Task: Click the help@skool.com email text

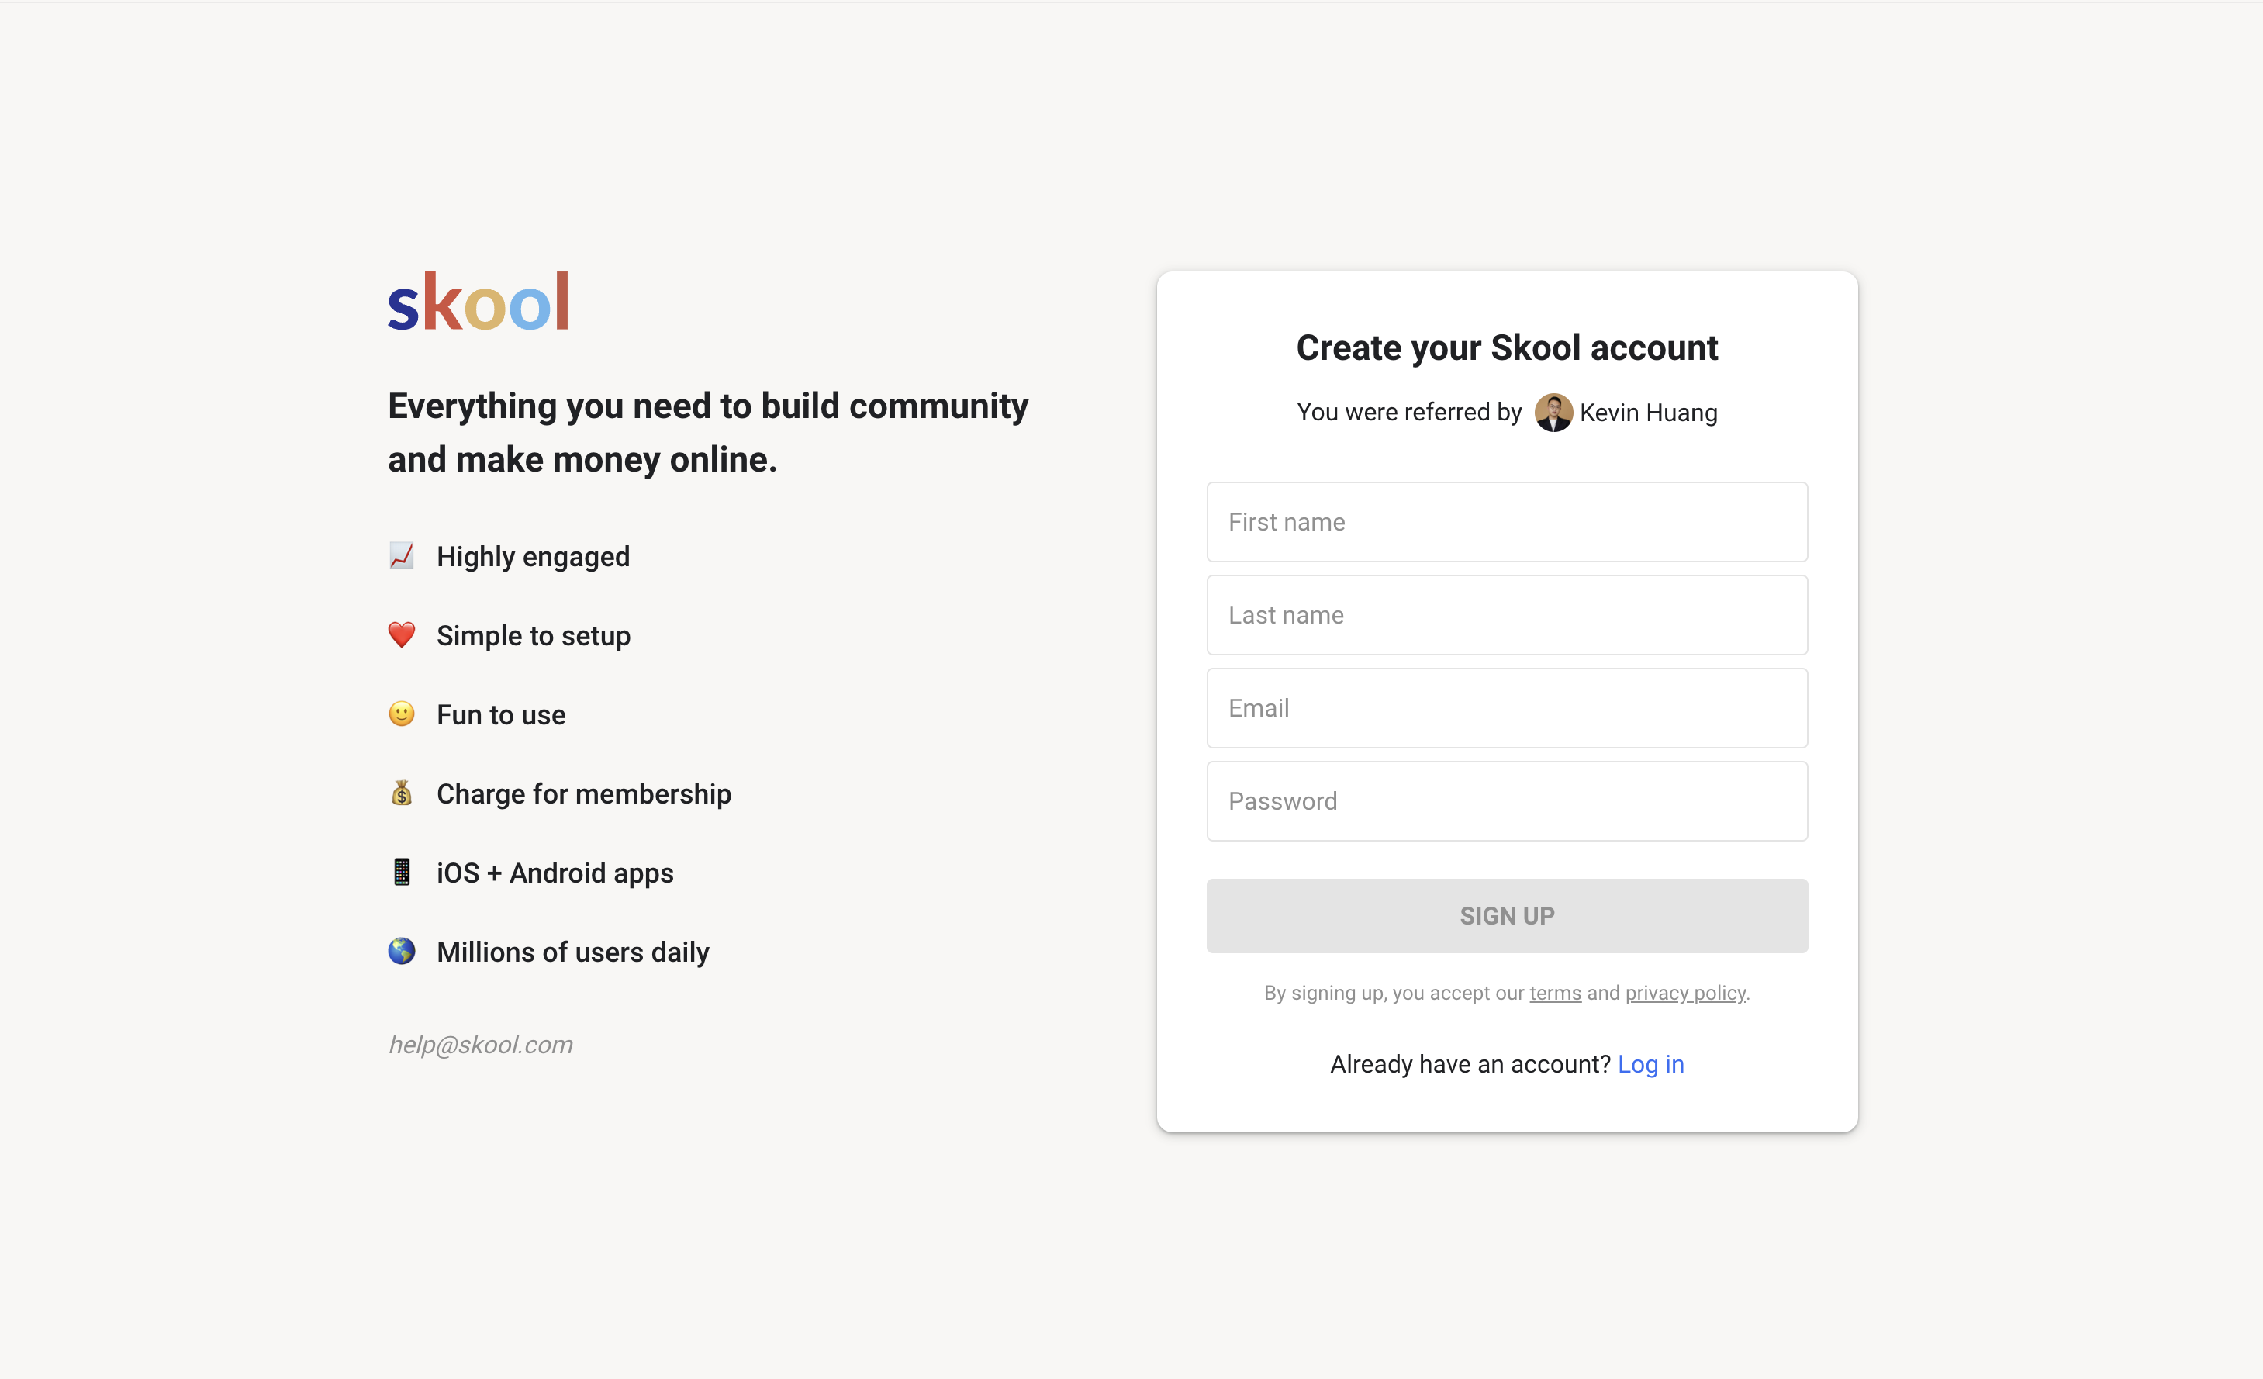Action: point(480,1045)
